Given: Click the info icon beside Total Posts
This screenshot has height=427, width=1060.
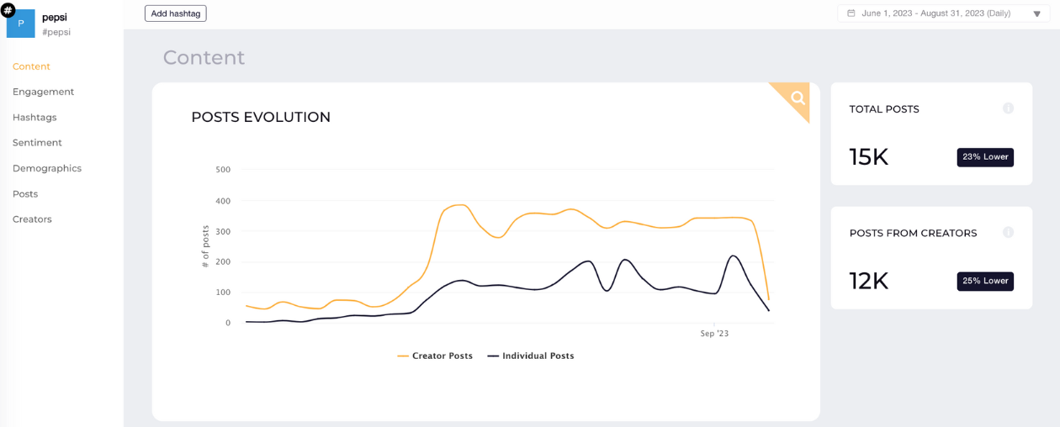Looking at the screenshot, I should click(1008, 108).
